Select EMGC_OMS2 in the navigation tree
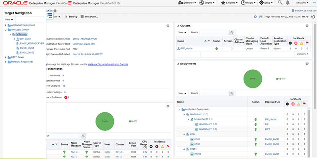 click(27, 53)
